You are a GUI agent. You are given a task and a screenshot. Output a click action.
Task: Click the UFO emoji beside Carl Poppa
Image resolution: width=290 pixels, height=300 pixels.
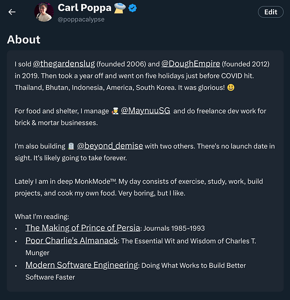pos(119,8)
